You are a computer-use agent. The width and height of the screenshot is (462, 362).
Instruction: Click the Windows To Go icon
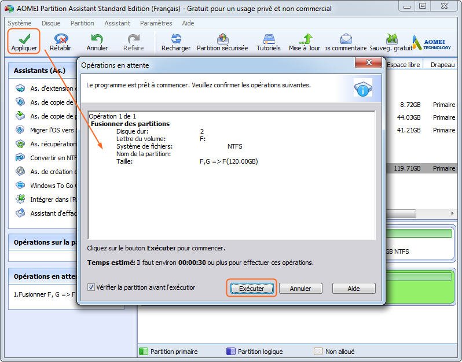(20, 186)
